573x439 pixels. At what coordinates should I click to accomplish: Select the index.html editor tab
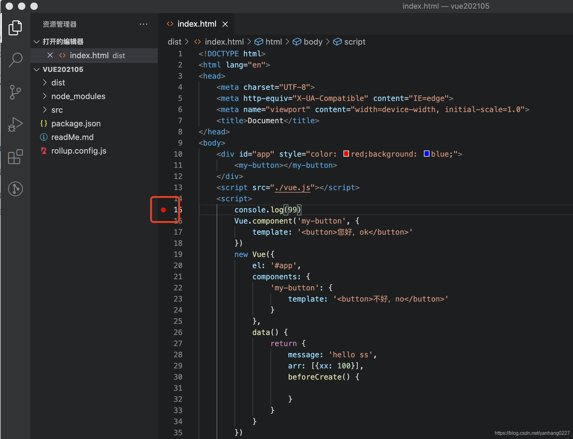(x=197, y=24)
